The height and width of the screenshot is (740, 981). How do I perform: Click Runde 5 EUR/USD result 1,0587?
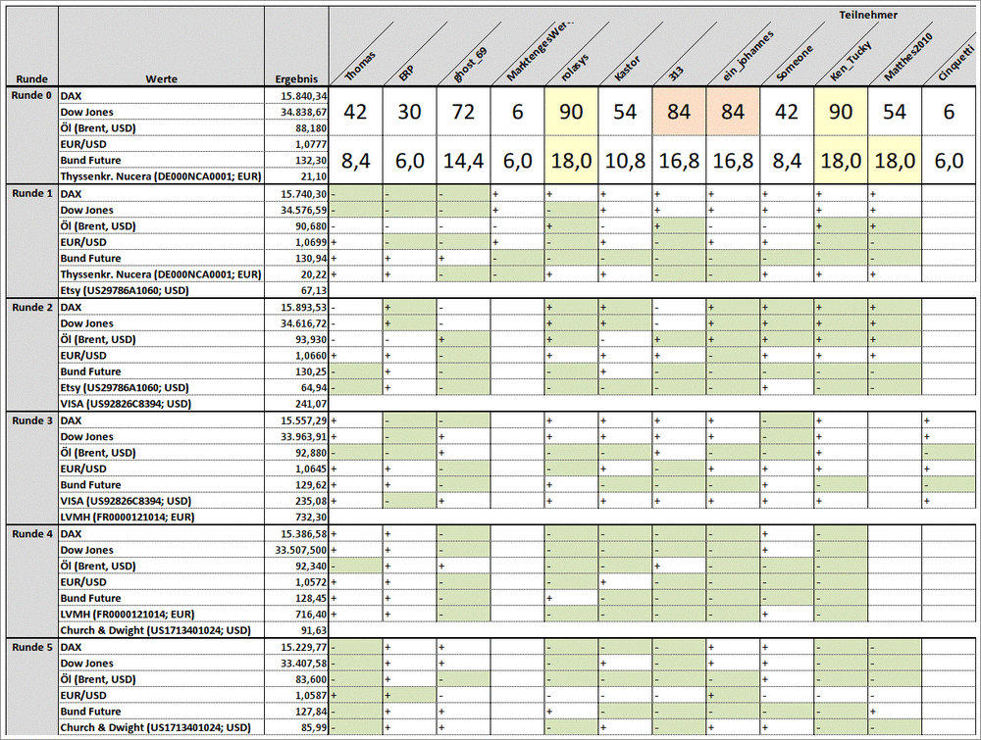coord(296,696)
